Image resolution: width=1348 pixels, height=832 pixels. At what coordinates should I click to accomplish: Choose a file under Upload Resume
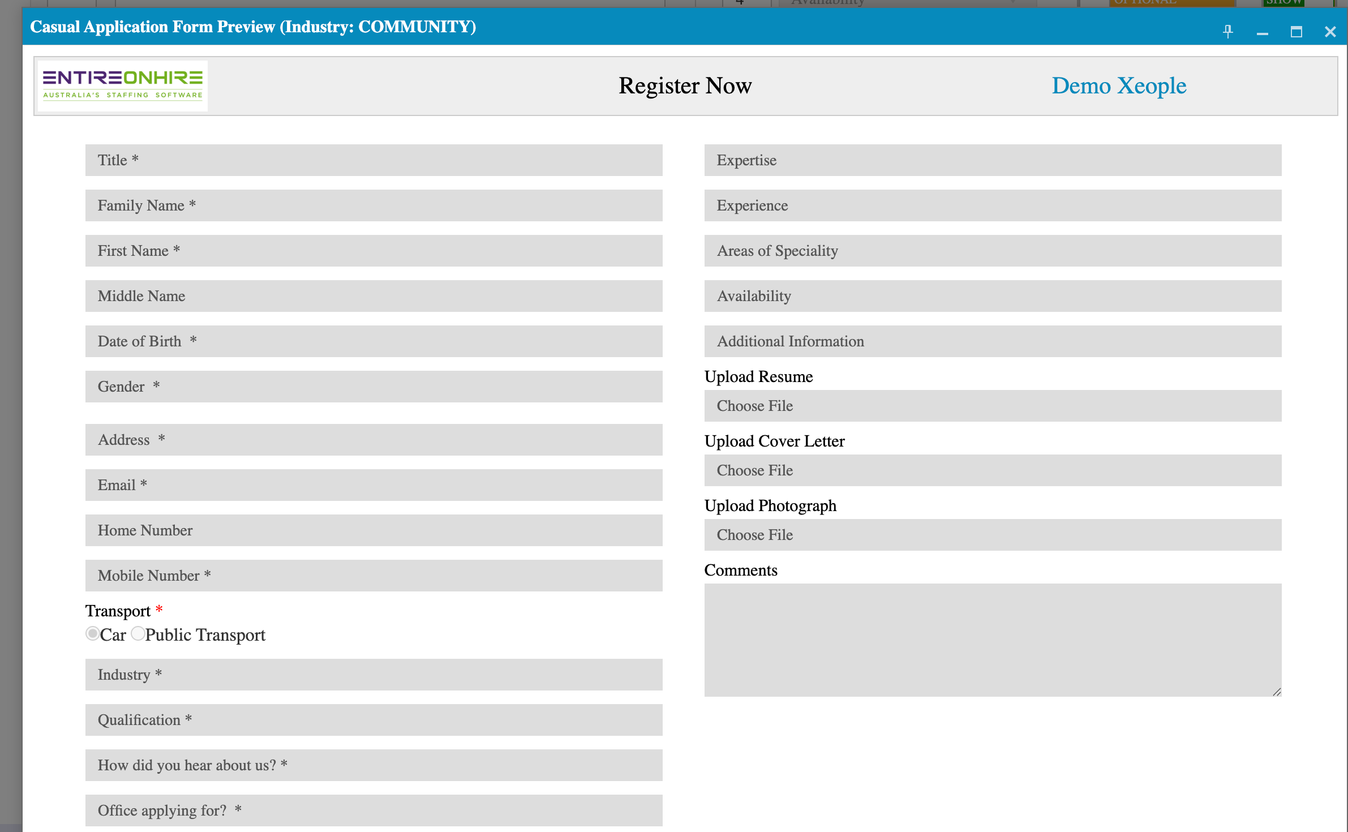click(x=993, y=406)
